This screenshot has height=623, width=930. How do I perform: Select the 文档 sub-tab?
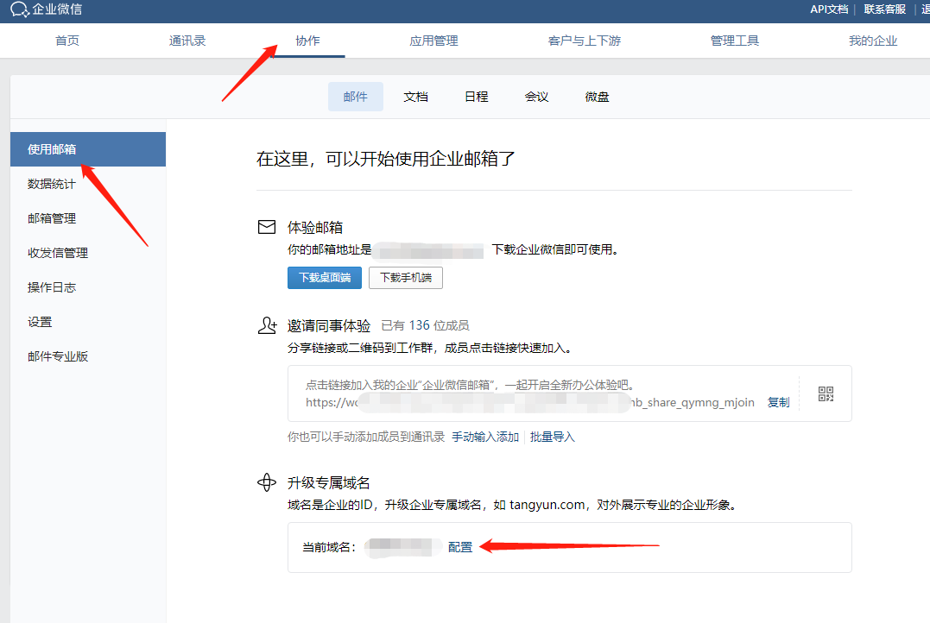[x=415, y=97]
